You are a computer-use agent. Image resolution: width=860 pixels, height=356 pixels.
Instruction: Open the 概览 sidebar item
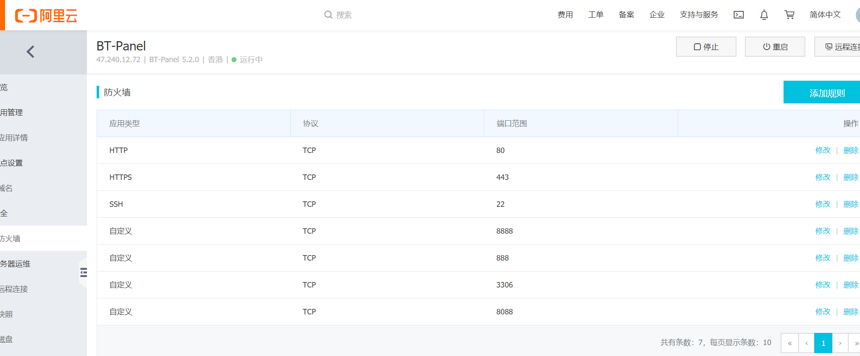click(43, 87)
